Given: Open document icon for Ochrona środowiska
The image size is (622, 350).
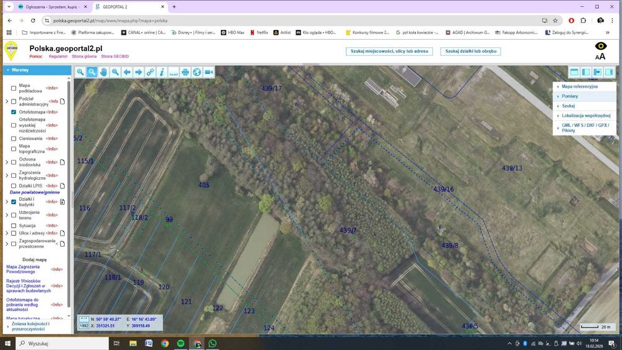Looking at the screenshot, I should [62, 162].
